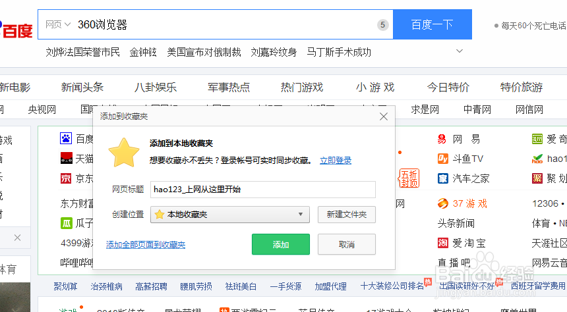Close the 添加到收藏夹 dialog
This screenshot has width=567, height=312.
point(384,117)
